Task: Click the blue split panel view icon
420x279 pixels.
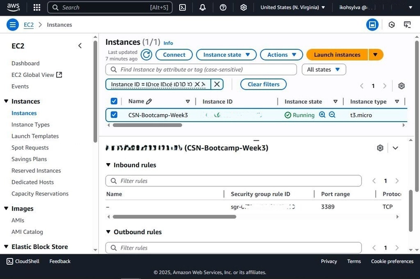Action: tap(372, 25)
